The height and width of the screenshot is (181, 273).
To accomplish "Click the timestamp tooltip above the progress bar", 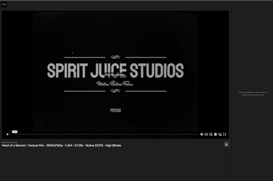I will [15, 132].
